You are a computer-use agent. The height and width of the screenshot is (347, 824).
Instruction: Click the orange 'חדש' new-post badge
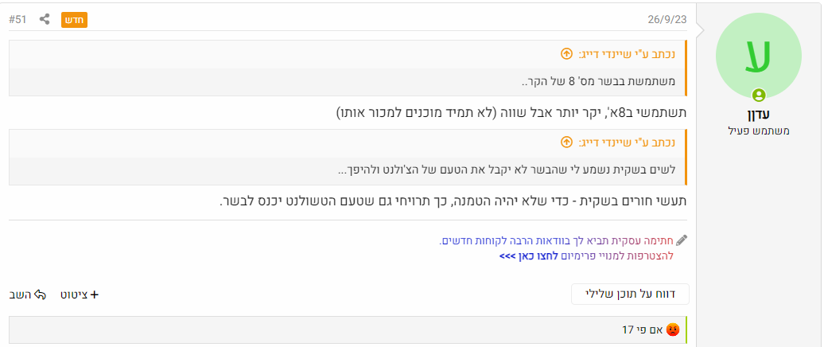[x=74, y=19]
